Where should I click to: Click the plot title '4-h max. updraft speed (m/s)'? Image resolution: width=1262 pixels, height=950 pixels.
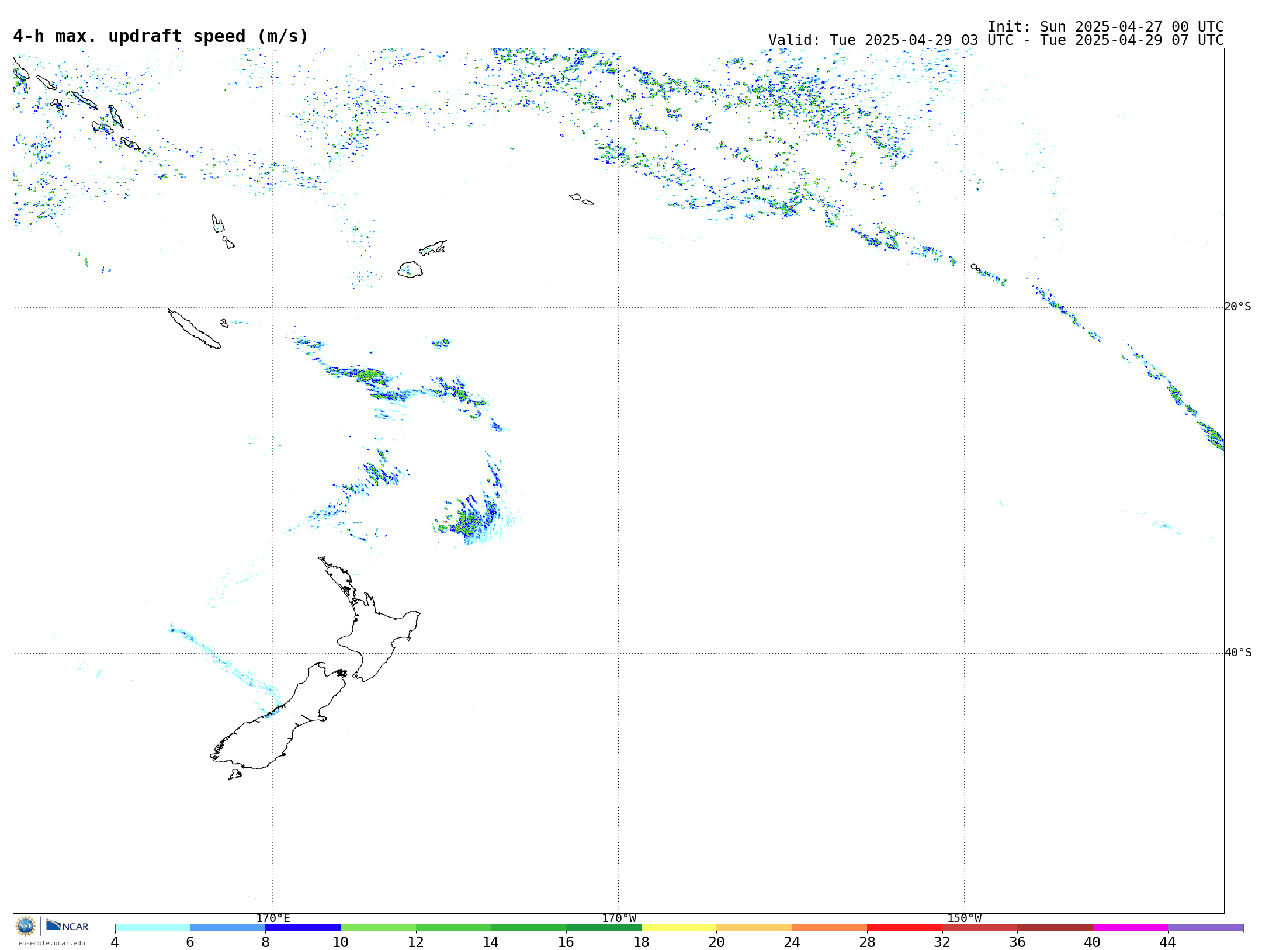click(x=161, y=36)
